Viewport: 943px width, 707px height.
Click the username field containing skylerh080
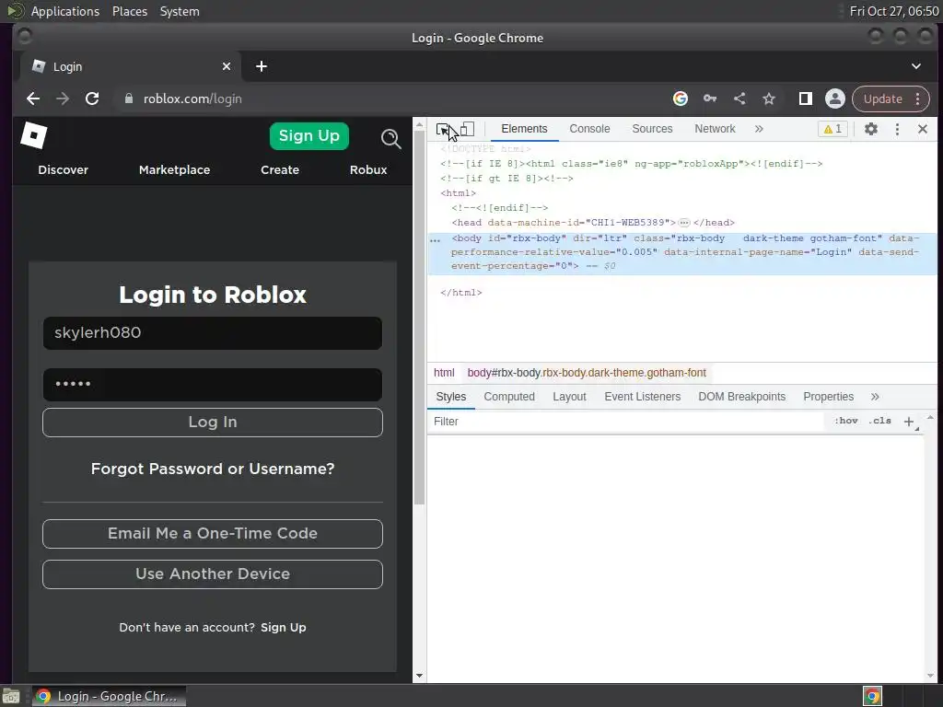coord(213,333)
